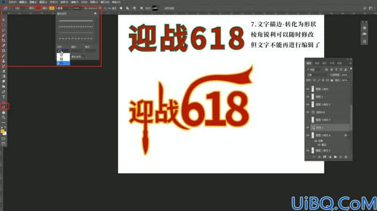Select the Zoom tool
The width and height of the screenshot is (377, 211).
pyautogui.click(x=3, y=118)
